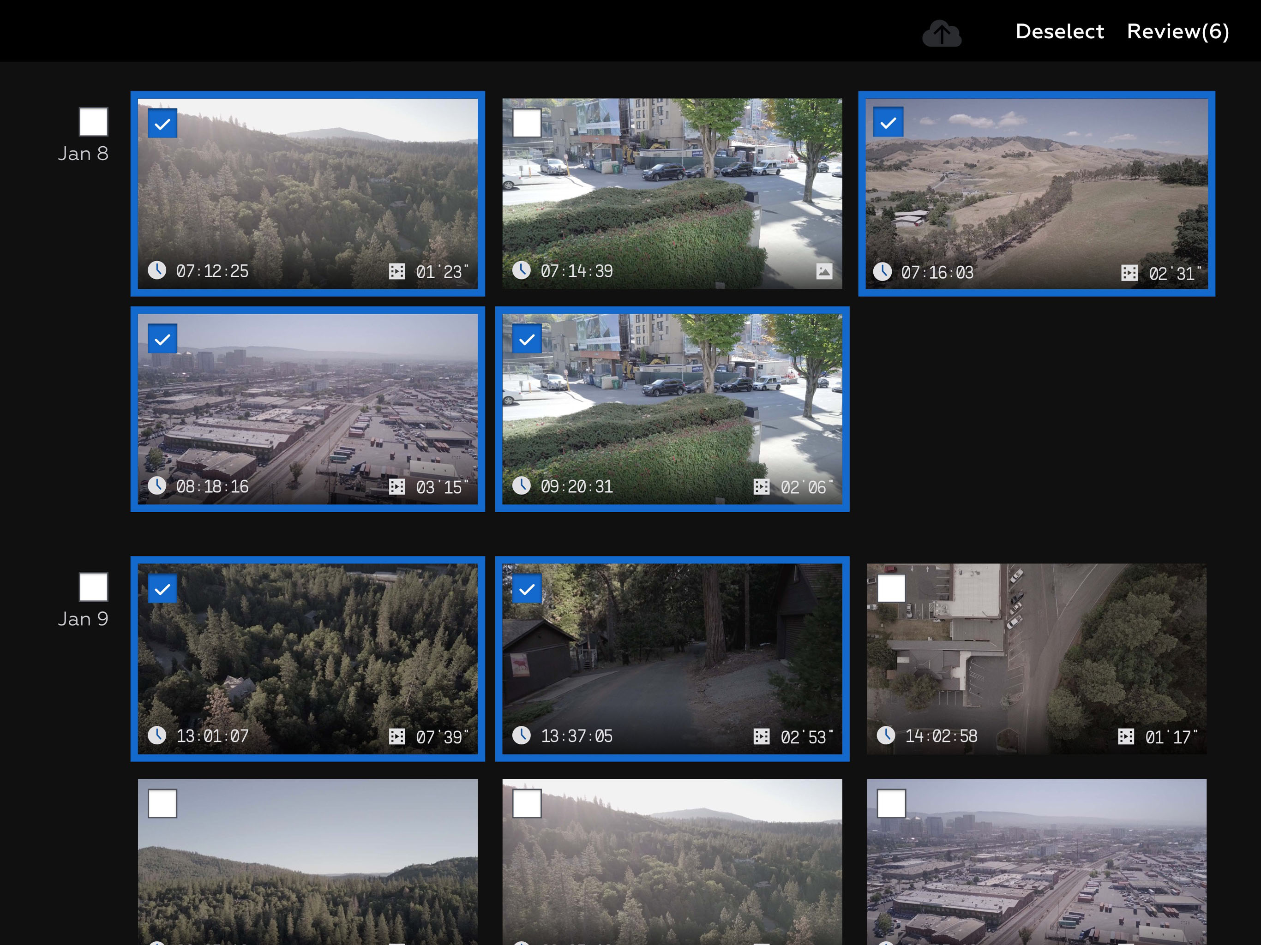
Task: Click the 07:16:03 timestamp text
Action: tap(937, 272)
